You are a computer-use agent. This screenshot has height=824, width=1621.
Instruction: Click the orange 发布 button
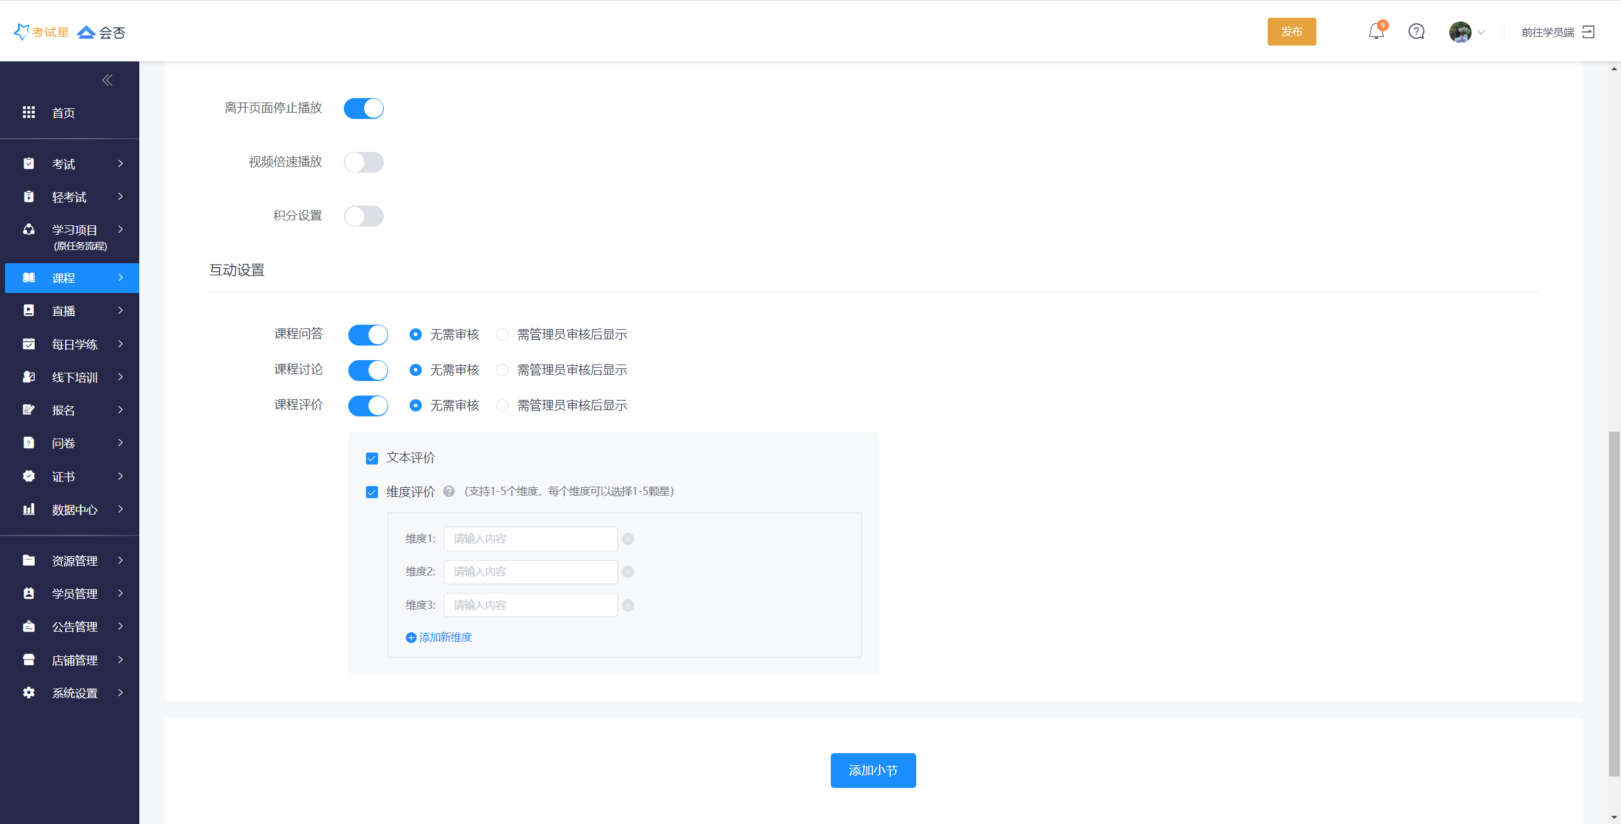[1291, 32]
